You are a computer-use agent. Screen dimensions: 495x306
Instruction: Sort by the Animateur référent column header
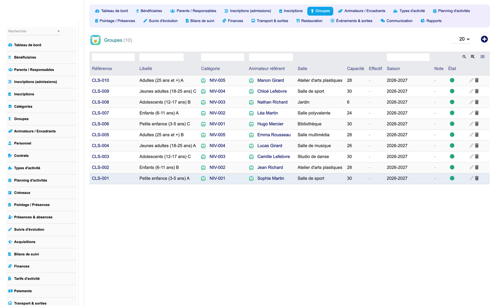point(267,69)
